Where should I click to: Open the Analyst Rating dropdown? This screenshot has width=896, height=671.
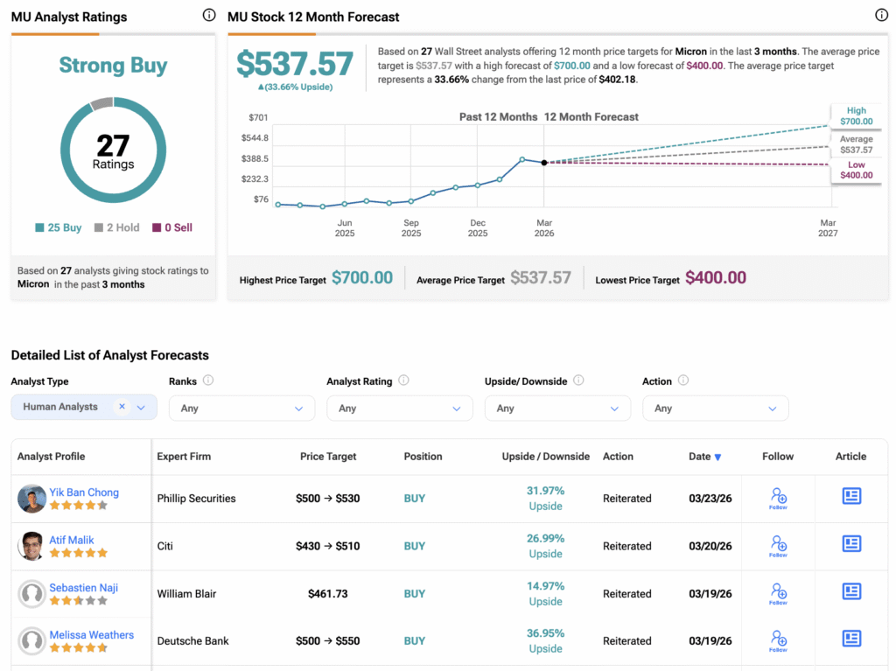399,408
